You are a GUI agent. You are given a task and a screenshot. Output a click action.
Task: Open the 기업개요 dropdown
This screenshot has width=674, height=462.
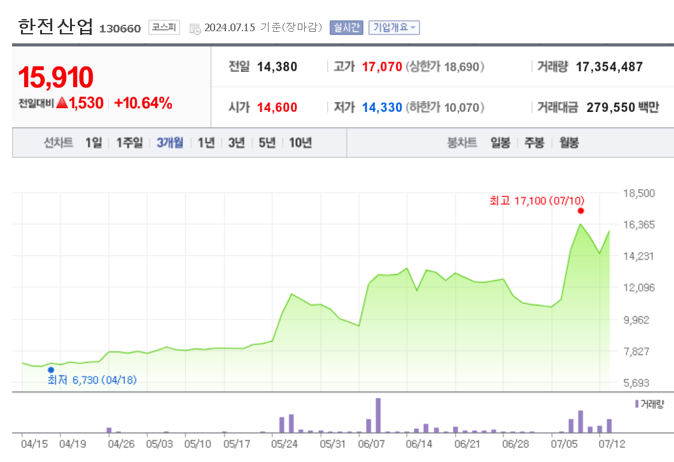(394, 27)
